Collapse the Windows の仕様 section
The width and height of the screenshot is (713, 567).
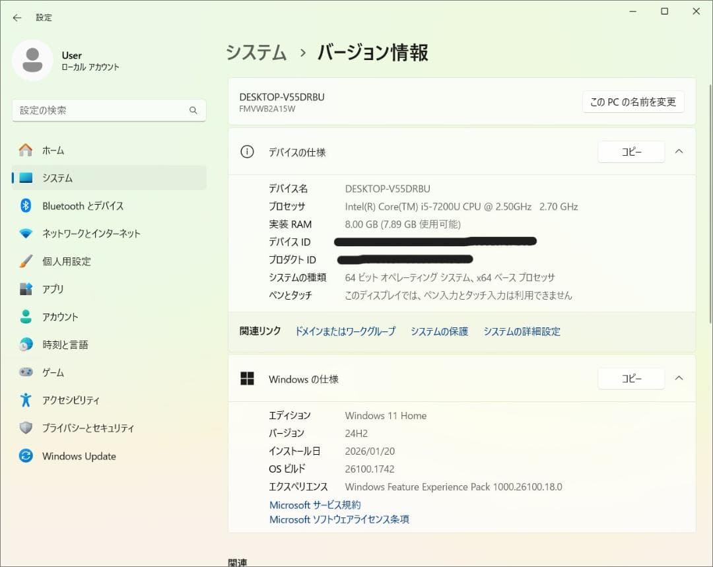(679, 378)
